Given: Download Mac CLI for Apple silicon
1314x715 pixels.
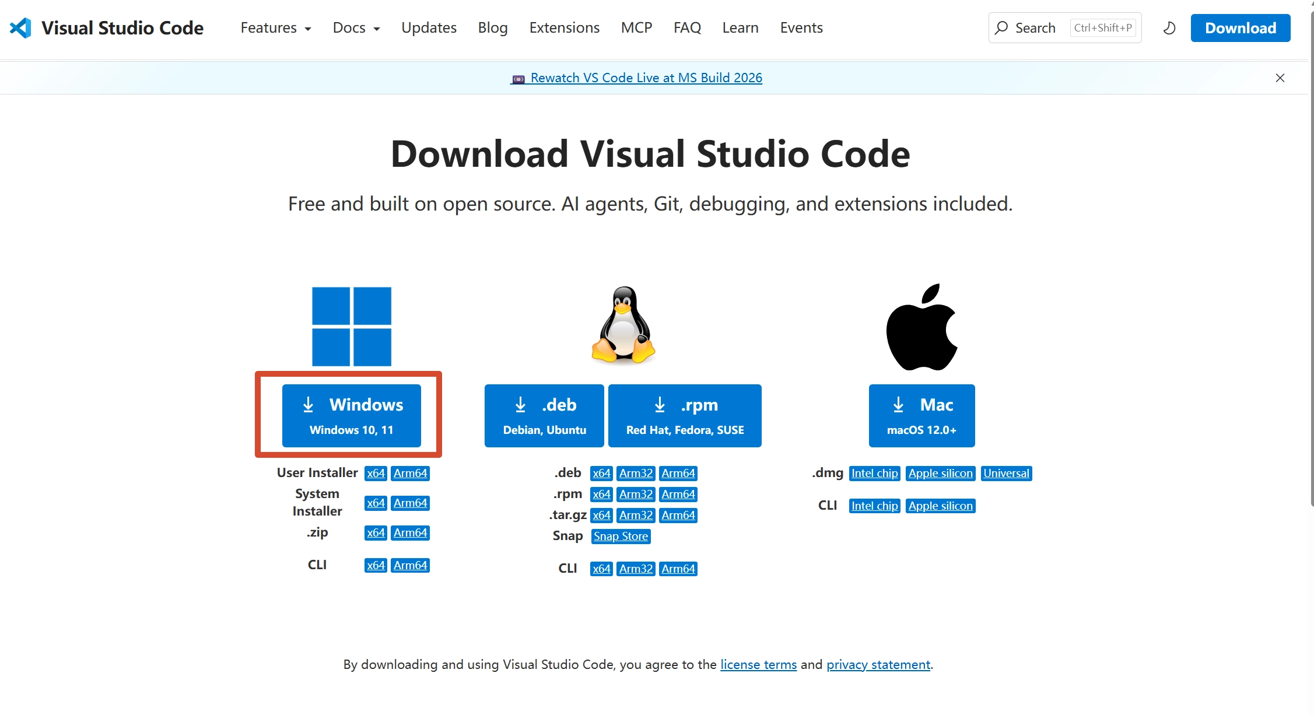Looking at the screenshot, I should click(940, 506).
